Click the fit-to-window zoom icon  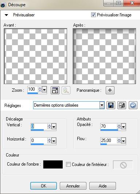pyautogui.click(x=55, y=90)
